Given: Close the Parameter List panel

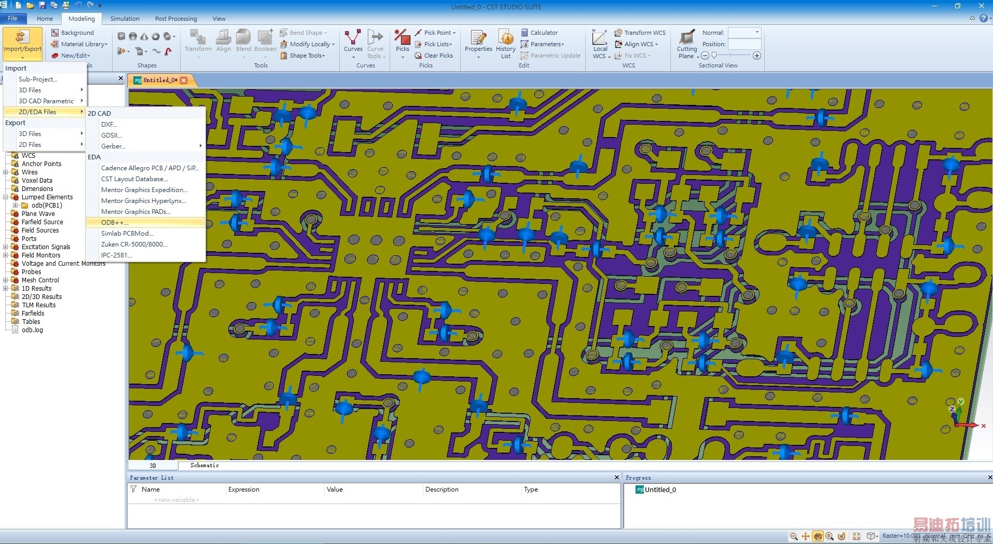Looking at the screenshot, I should tap(617, 477).
